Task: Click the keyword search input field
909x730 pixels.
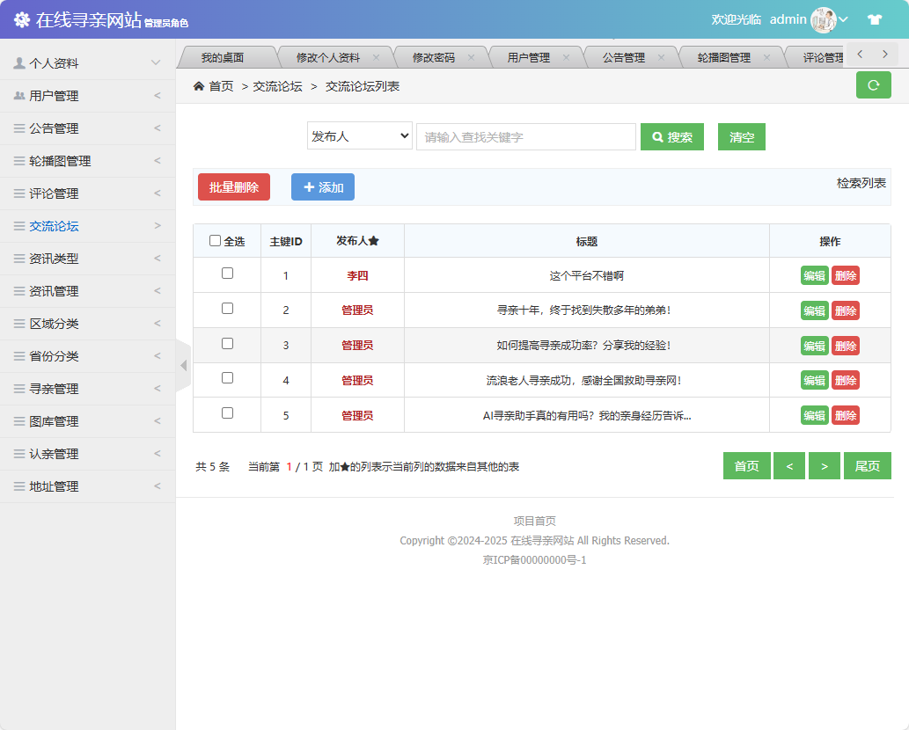Action: click(525, 136)
